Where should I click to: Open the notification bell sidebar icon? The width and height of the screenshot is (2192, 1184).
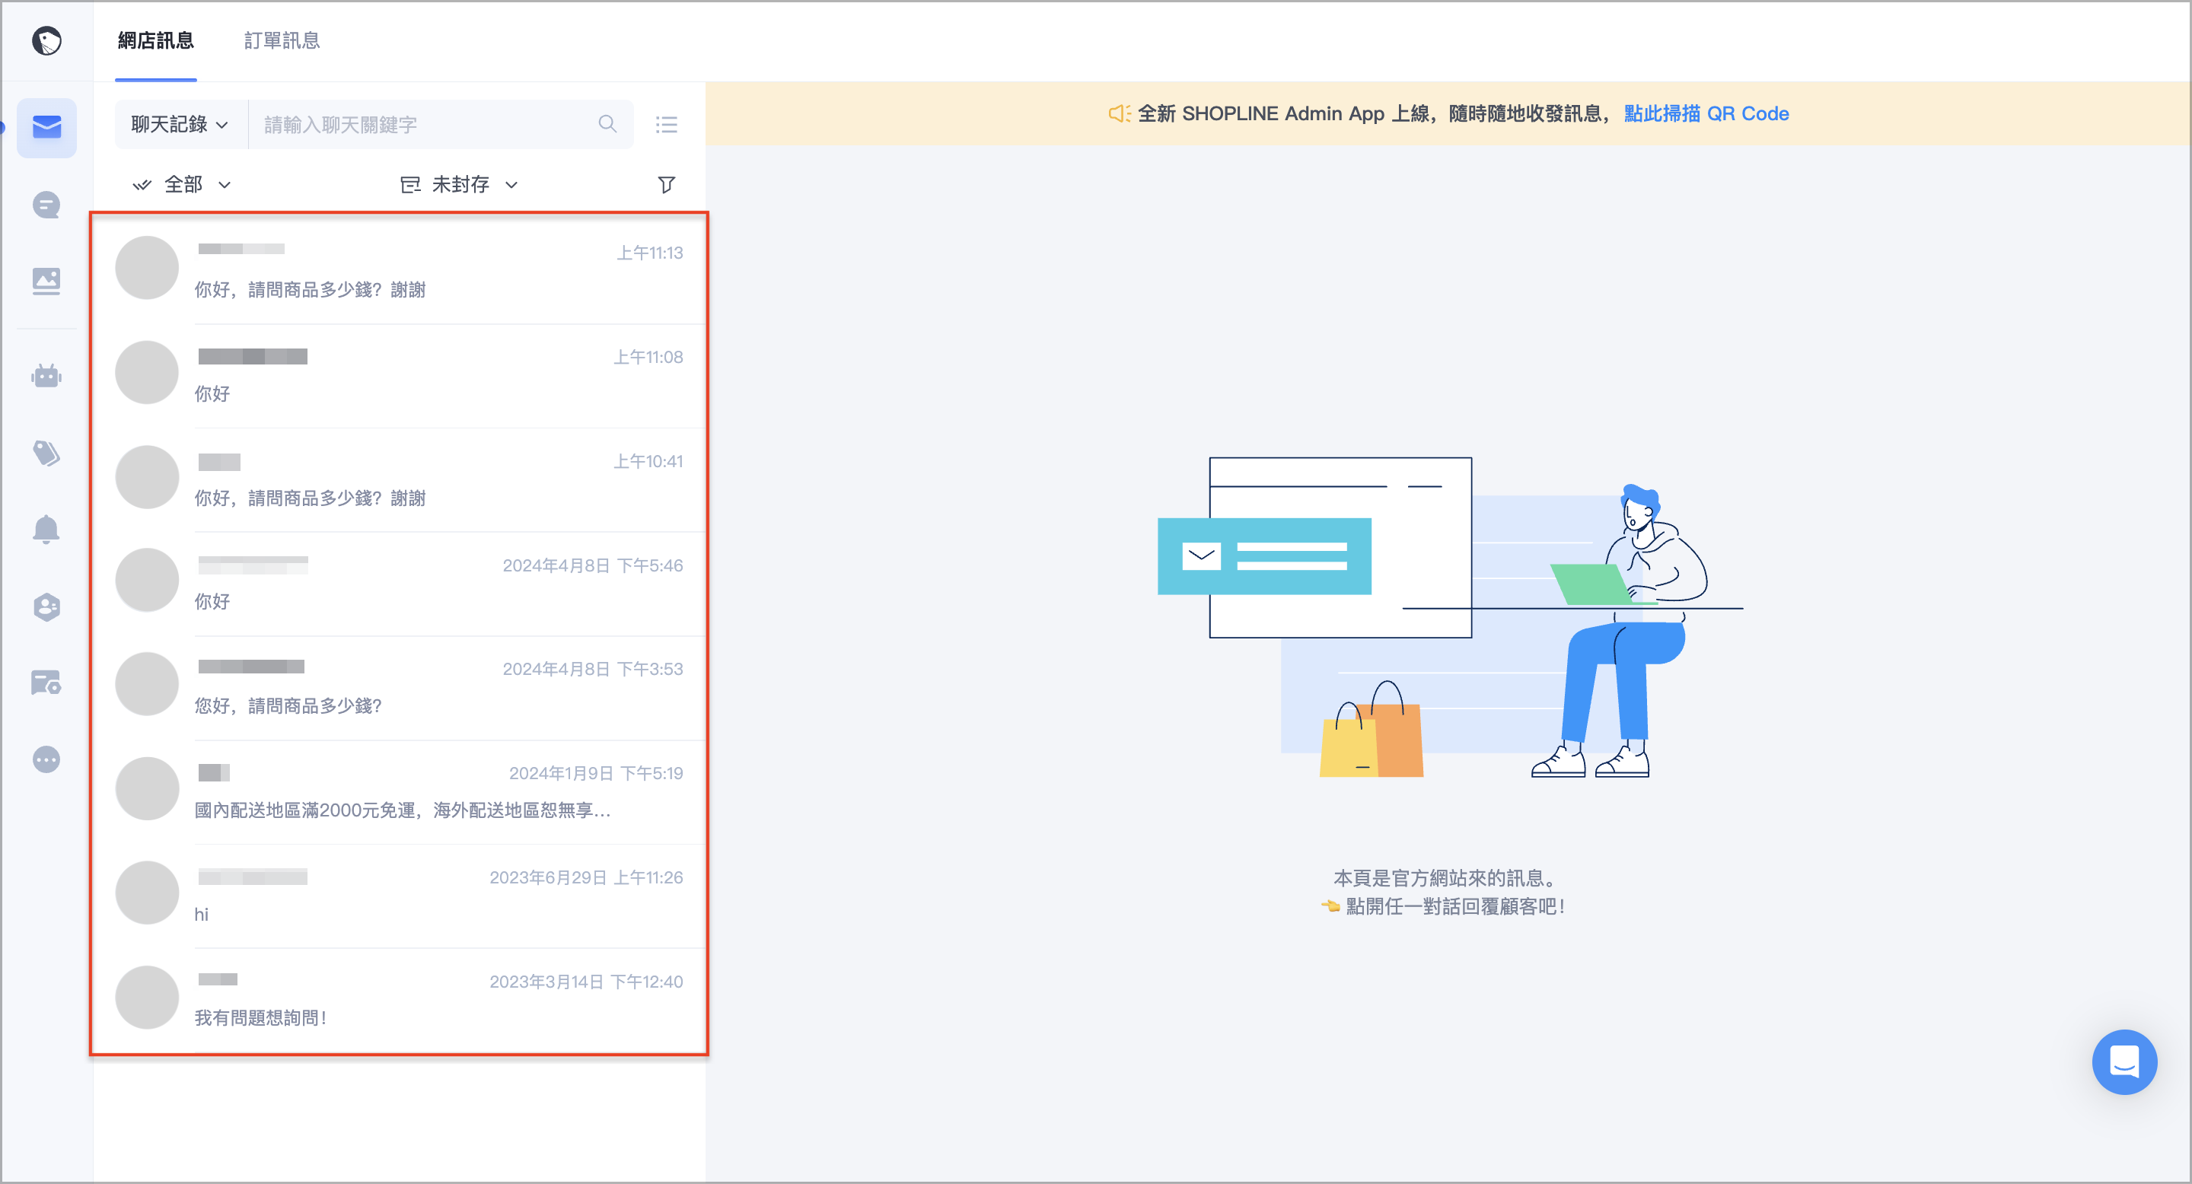point(46,529)
